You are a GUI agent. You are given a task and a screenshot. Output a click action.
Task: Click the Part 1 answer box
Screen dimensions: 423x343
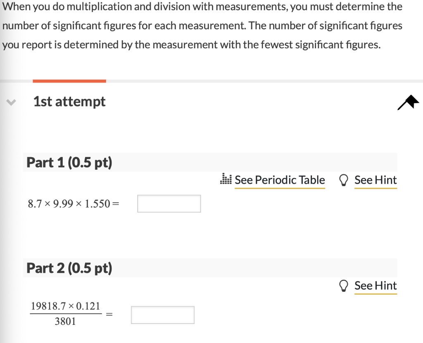(169, 203)
